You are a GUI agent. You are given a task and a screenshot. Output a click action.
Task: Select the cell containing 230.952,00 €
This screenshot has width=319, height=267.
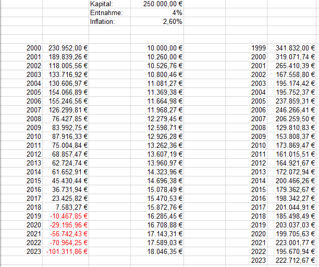[68, 48]
